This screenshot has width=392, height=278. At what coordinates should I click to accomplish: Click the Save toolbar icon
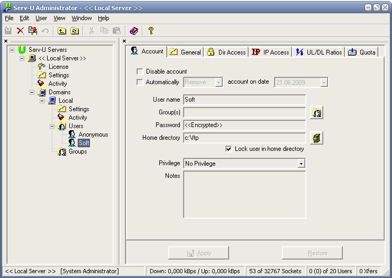coord(8,31)
